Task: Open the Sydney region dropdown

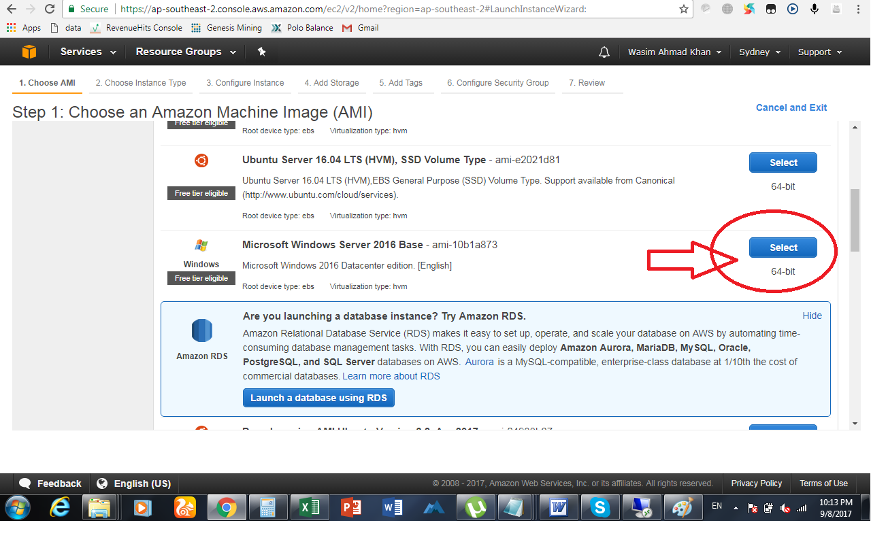Action: [x=759, y=52]
